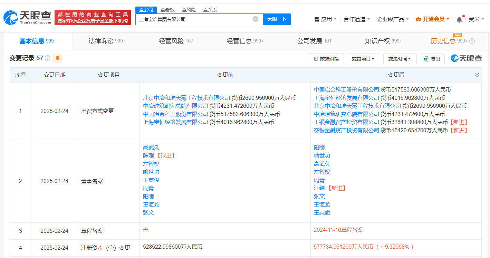Open the 变更时间 filter dropdown
The height and width of the screenshot is (258, 490).
tap(400, 59)
